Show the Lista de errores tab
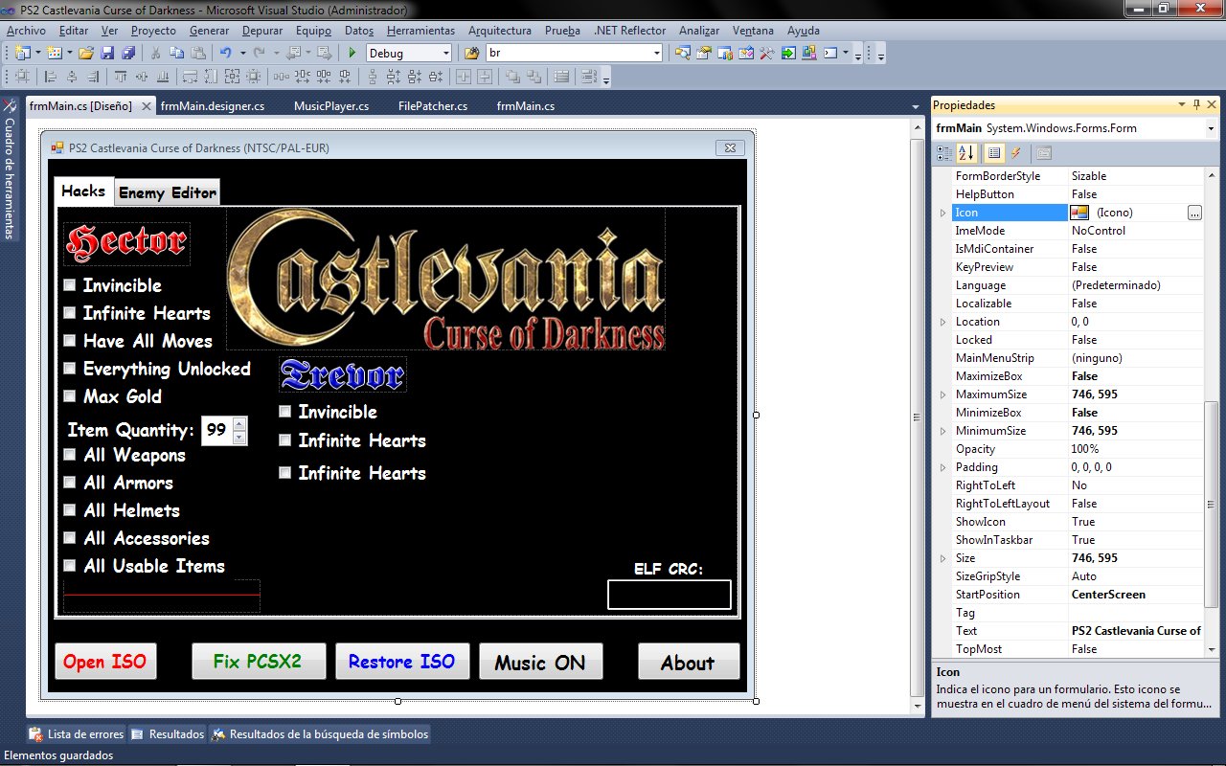Image resolution: width=1226 pixels, height=766 pixels. point(78,734)
